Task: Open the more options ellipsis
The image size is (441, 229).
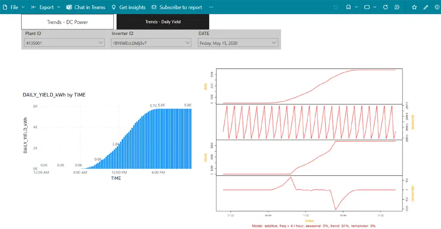Action: tap(211, 7)
